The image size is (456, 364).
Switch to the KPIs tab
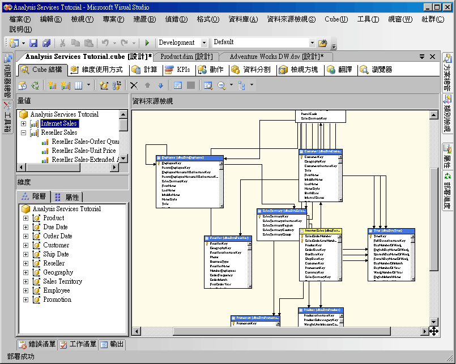pos(177,70)
